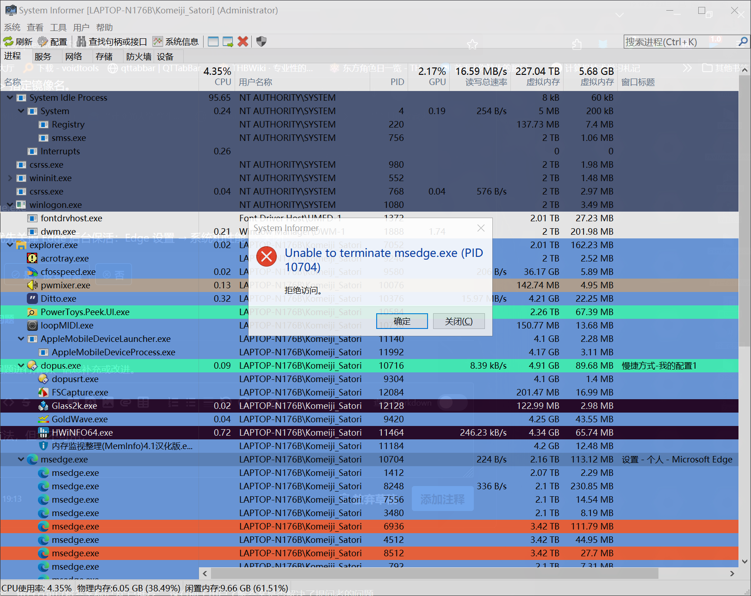Expand the wininit.exe tree node
The image size is (751, 596).
(x=10, y=178)
